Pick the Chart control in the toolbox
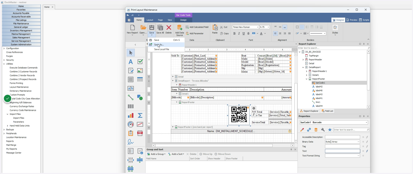 point(130,116)
